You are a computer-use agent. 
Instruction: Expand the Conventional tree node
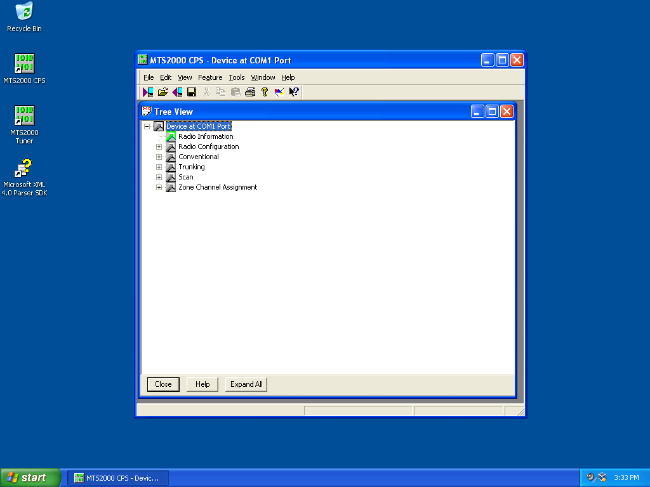point(159,157)
